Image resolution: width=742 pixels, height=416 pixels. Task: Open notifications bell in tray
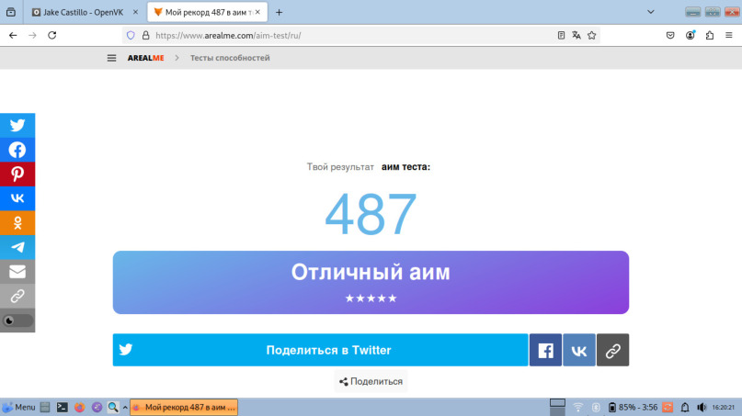[x=685, y=407]
